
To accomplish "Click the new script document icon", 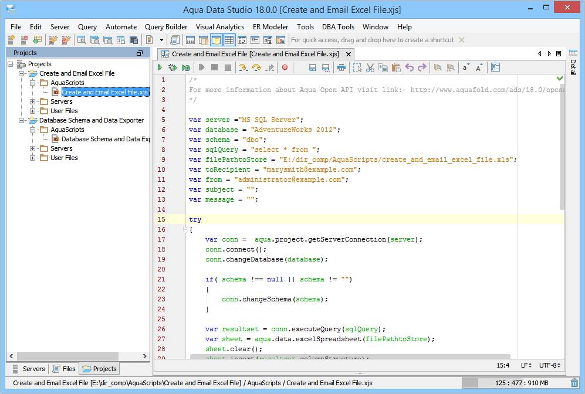I will pos(150,39).
